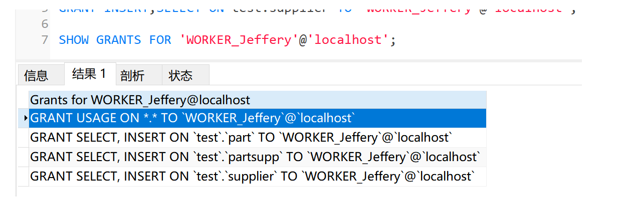Click the GRANTS keyword in line 7

pyautogui.click(x=119, y=39)
